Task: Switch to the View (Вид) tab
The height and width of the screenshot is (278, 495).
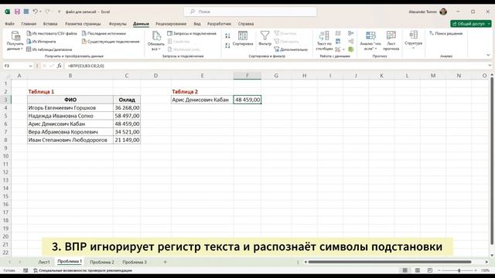Action: point(197,24)
